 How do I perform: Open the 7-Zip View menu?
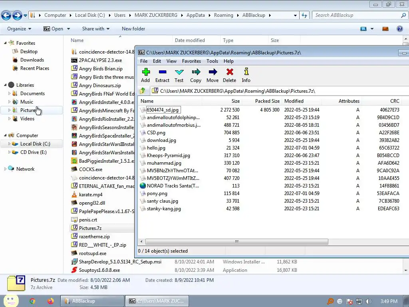pyautogui.click(x=171, y=61)
